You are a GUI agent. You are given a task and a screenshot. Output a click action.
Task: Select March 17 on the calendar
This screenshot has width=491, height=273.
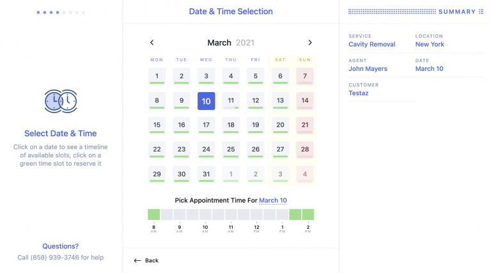(206, 125)
